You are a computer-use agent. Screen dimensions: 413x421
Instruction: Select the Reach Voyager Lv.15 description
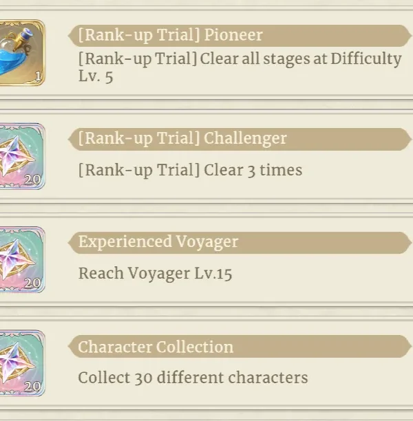[155, 274]
